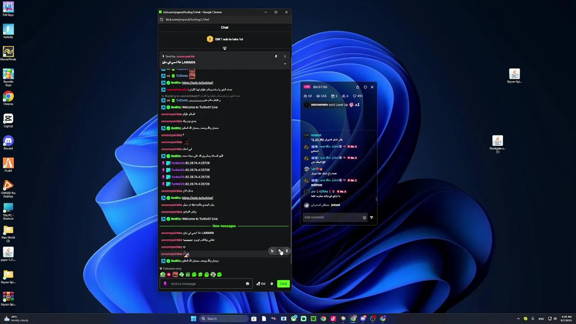Click the filter funnel icon in live overlay
The width and height of the screenshot is (576, 324).
click(x=371, y=217)
